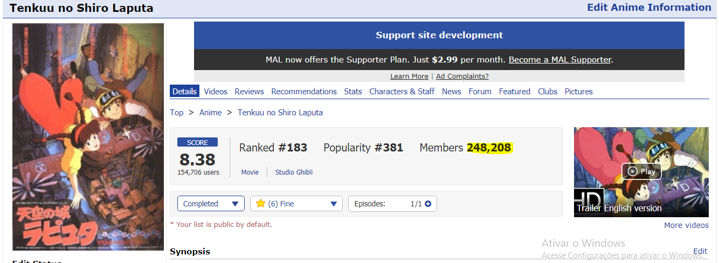
Task: Click the Tenkuu no Shiro Laputa page title
Action: pos(81,8)
